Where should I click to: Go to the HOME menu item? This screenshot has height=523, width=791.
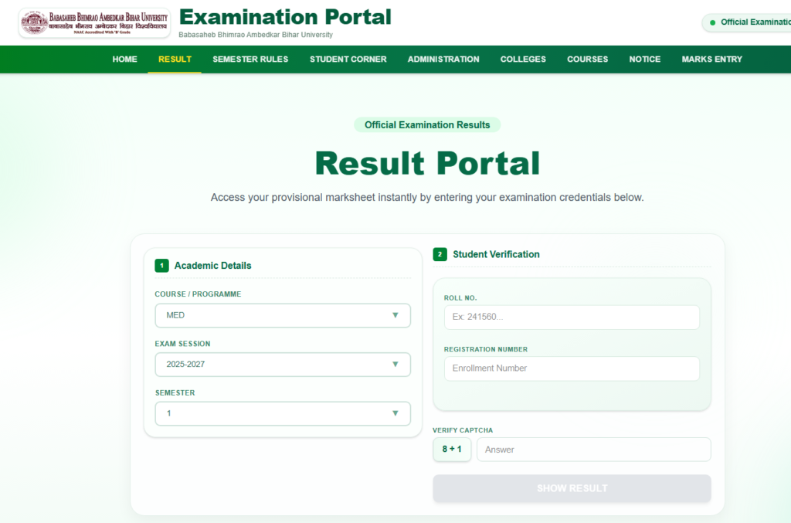coord(124,59)
